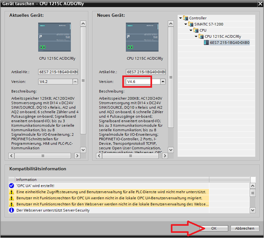The width and height of the screenshot is (264, 238).
Task: Click warning icon beside Webserver Benutzer row
Action: click(11, 204)
